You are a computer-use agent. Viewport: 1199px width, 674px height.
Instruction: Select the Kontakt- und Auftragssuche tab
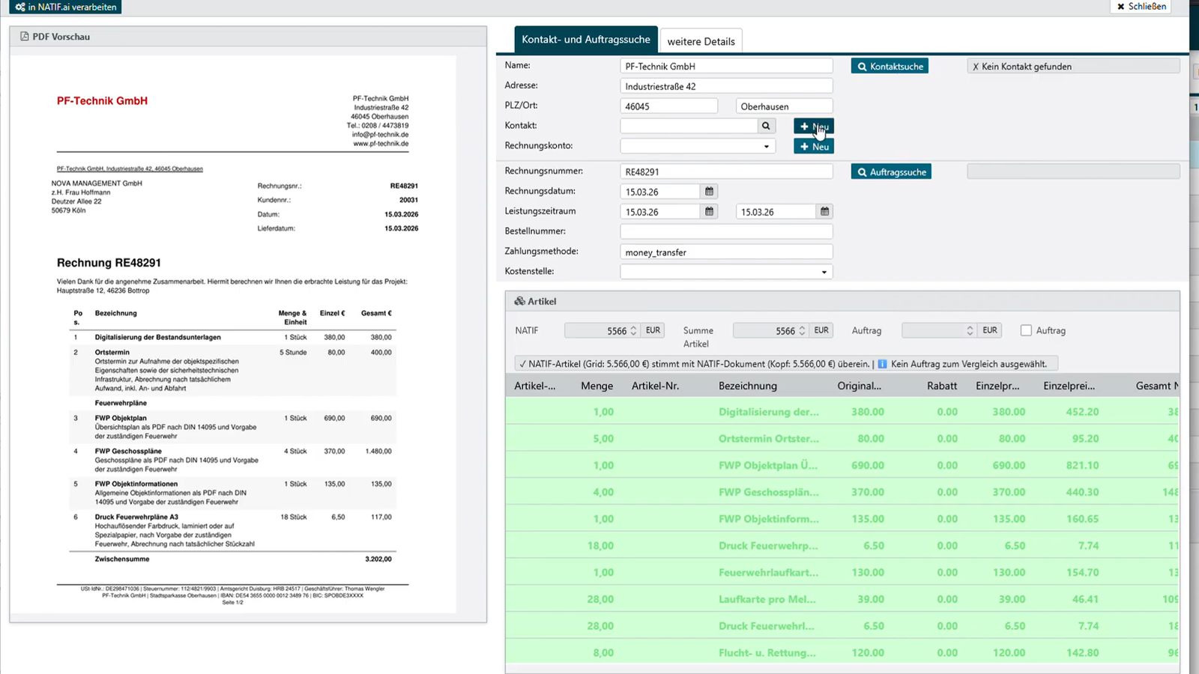click(585, 40)
